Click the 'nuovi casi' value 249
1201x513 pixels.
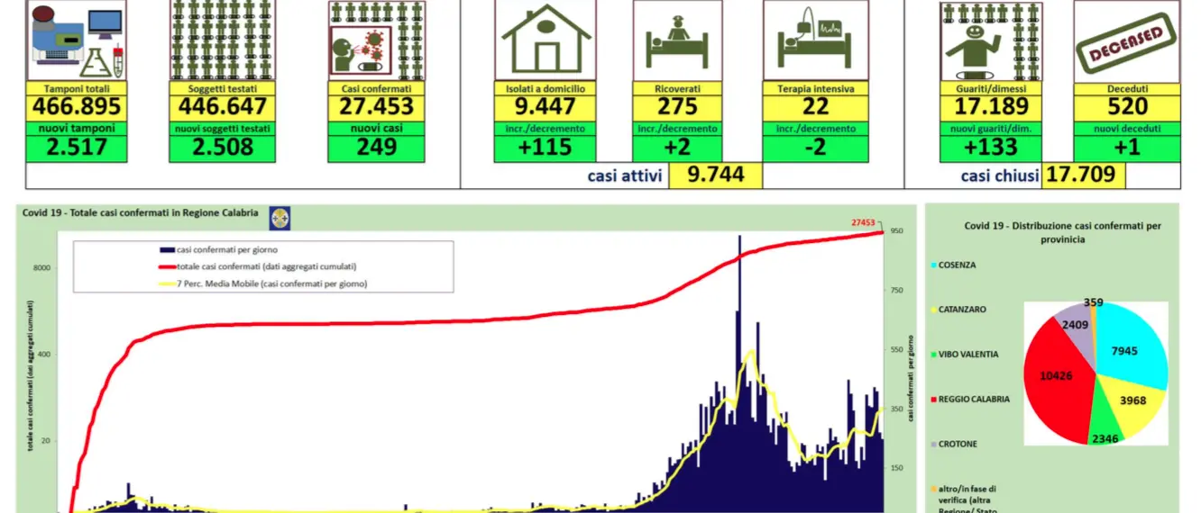pyautogui.click(x=376, y=148)
